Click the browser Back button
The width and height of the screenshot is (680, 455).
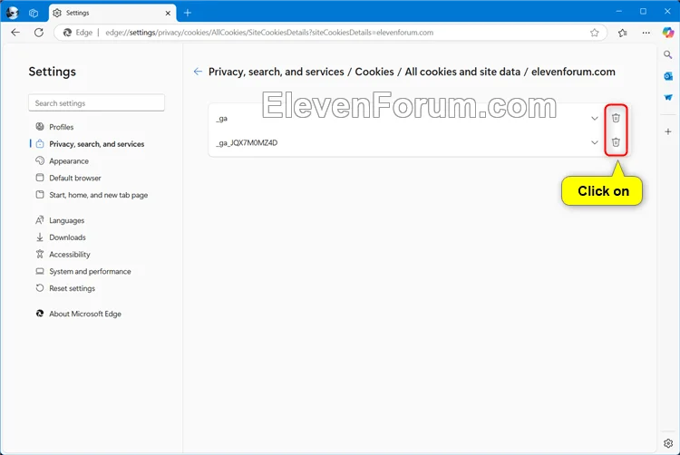point(15,33)
